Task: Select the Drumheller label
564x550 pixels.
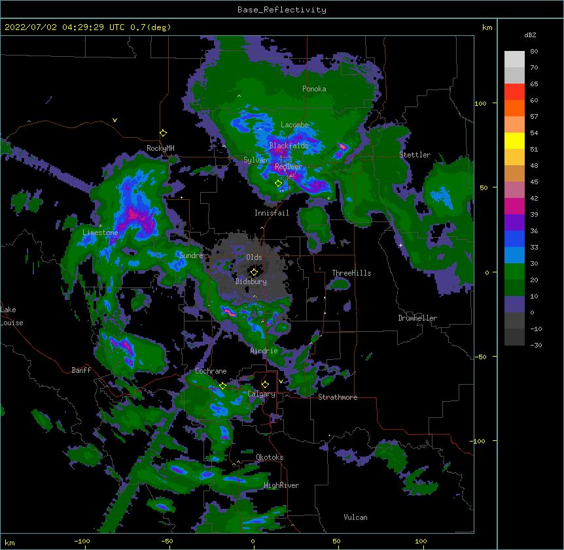Action: coord(417,318)
